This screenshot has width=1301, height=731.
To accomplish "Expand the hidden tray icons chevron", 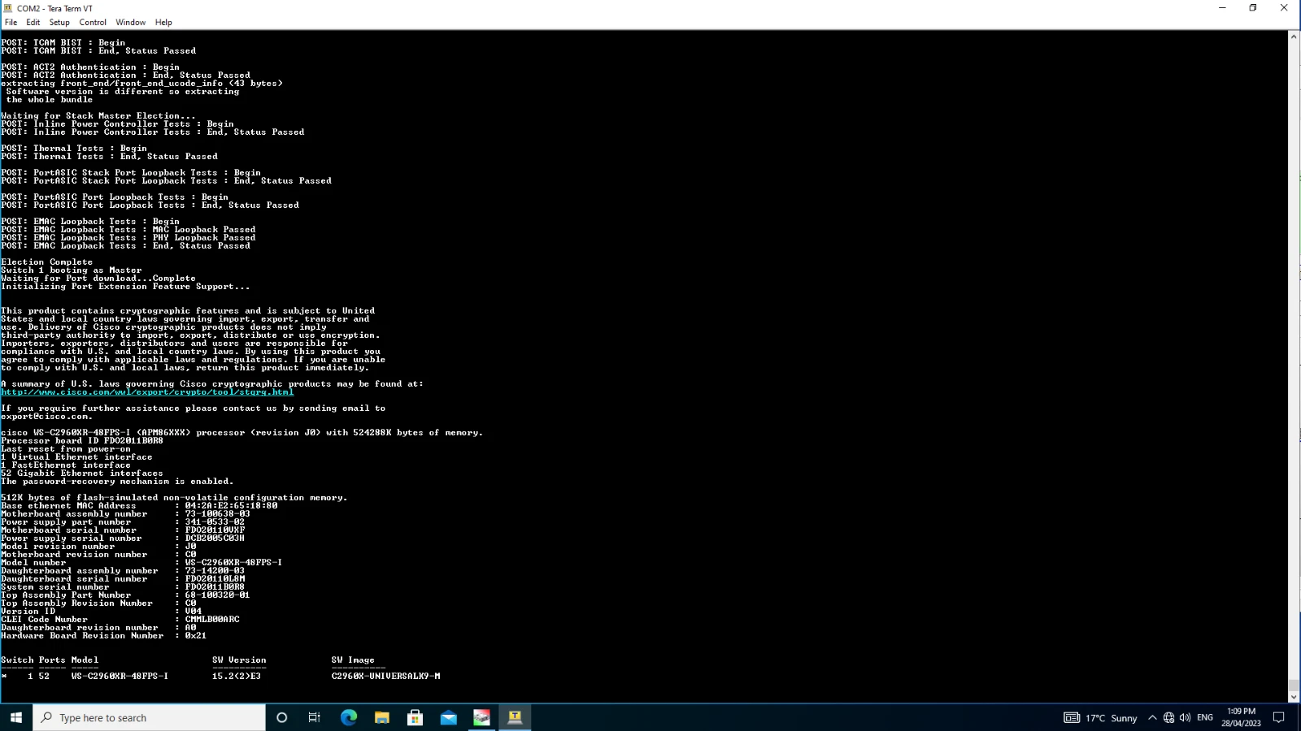I will pyautogui.click(x=1152, y=717).
